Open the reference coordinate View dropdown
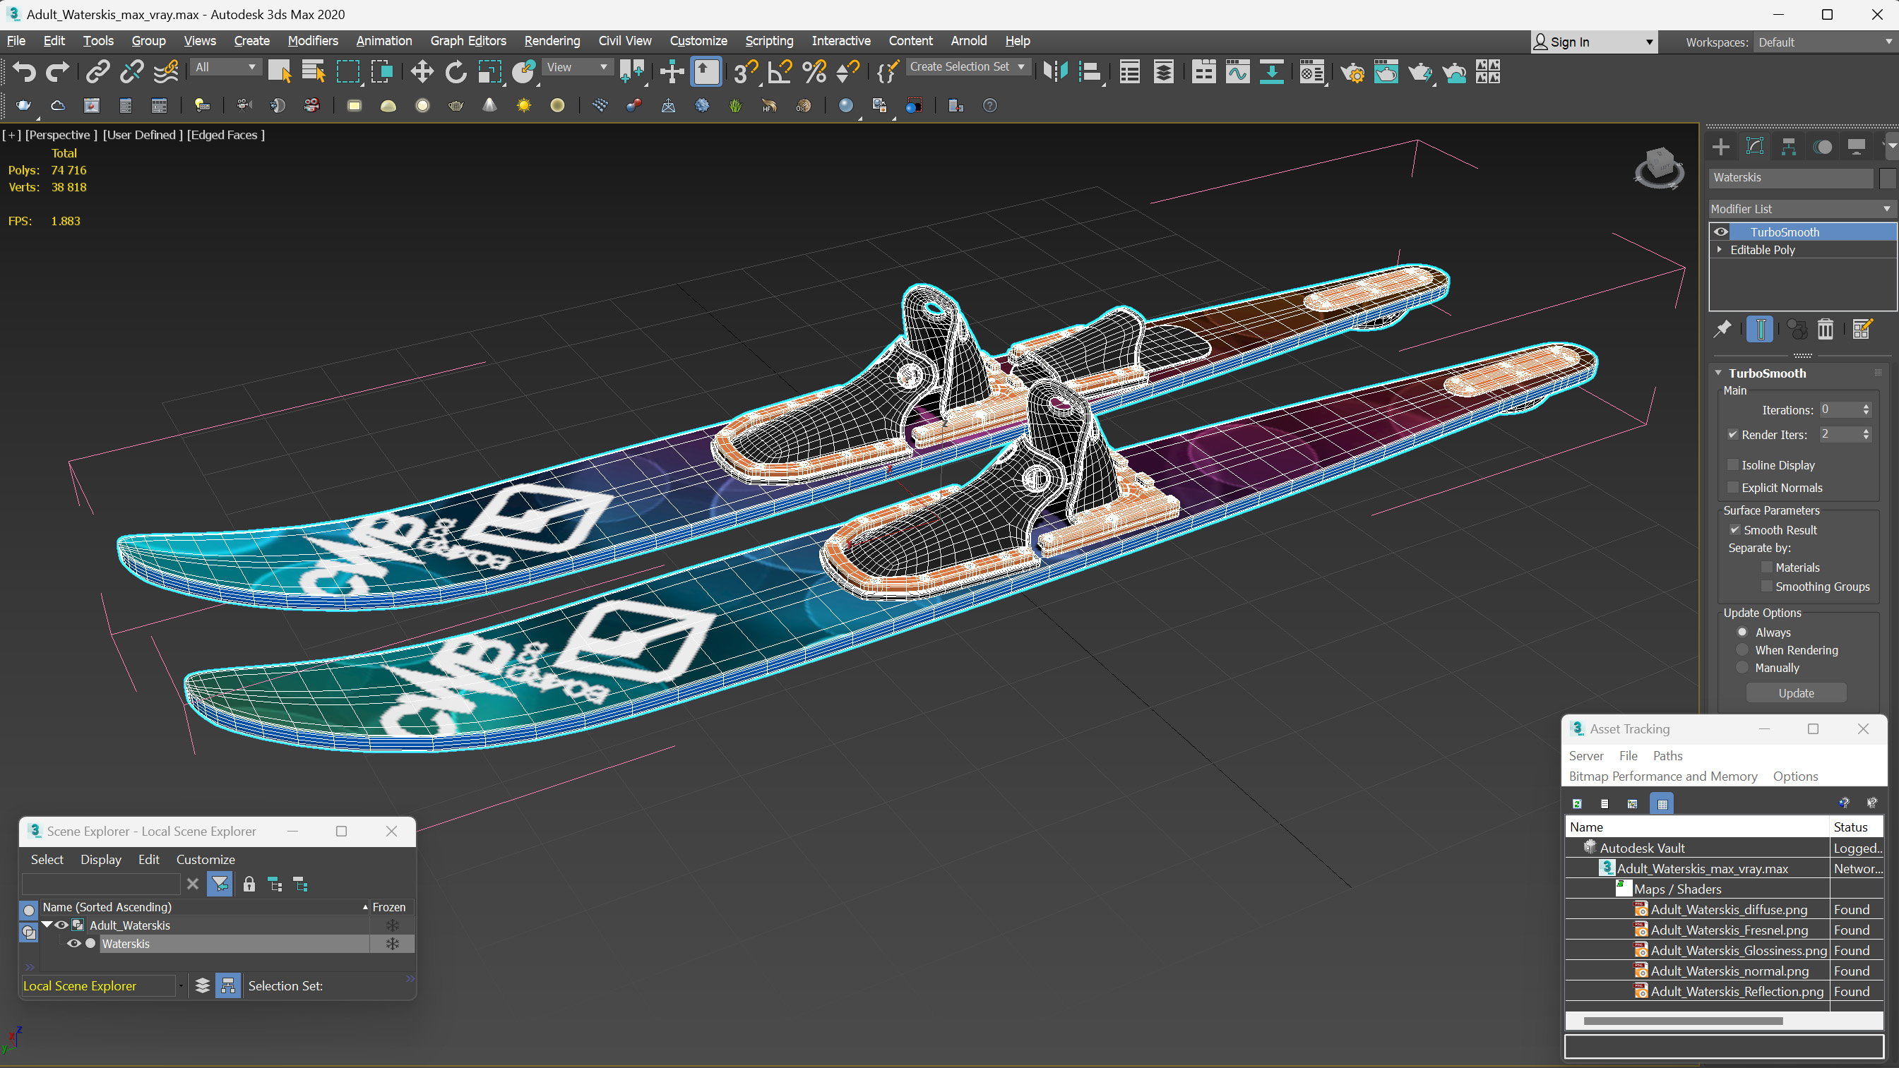This screenshot has height=1068, width=1899. tap(577, 67)
